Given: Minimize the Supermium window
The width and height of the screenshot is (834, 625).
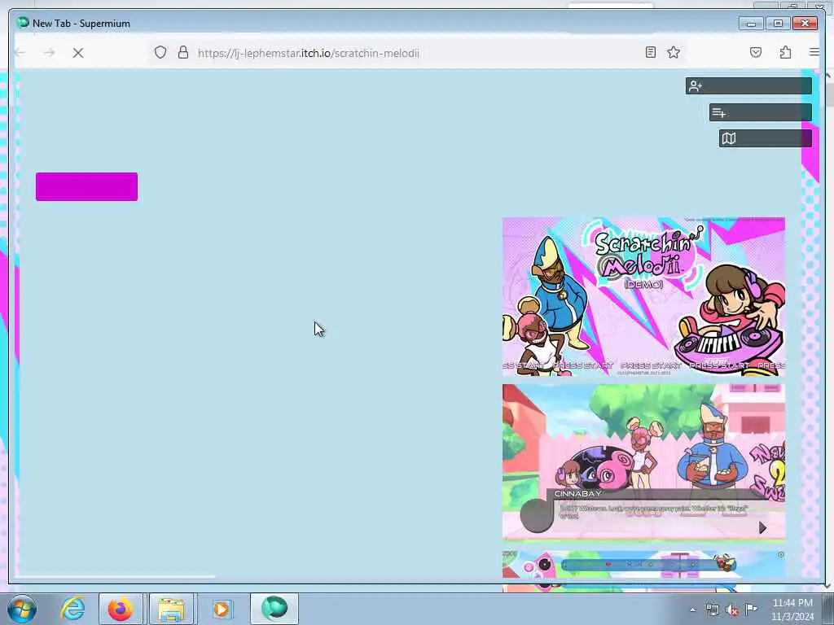Looking at the screenshot, I should (x=751, y=24).
